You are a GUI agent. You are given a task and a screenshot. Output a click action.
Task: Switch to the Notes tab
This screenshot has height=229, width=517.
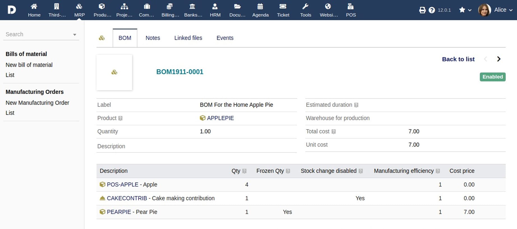pos(153,38)
